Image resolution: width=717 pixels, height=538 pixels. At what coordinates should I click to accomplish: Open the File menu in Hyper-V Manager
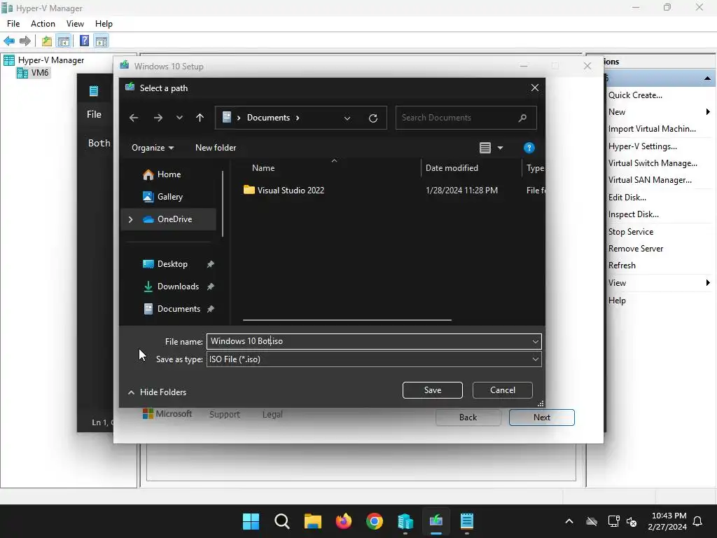click(x=13, y=24)
